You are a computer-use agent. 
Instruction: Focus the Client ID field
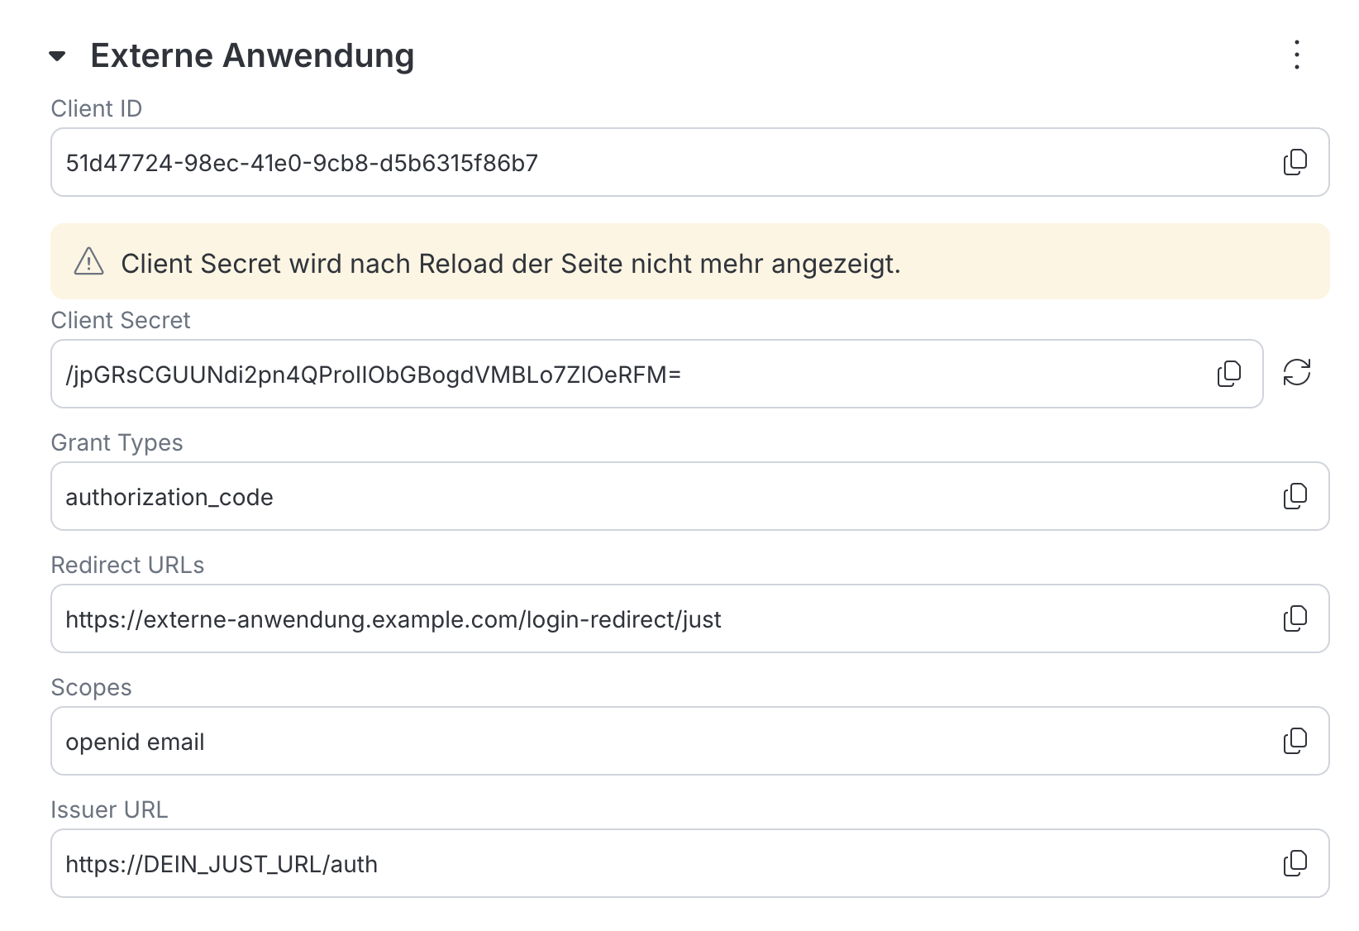[689, 162]
